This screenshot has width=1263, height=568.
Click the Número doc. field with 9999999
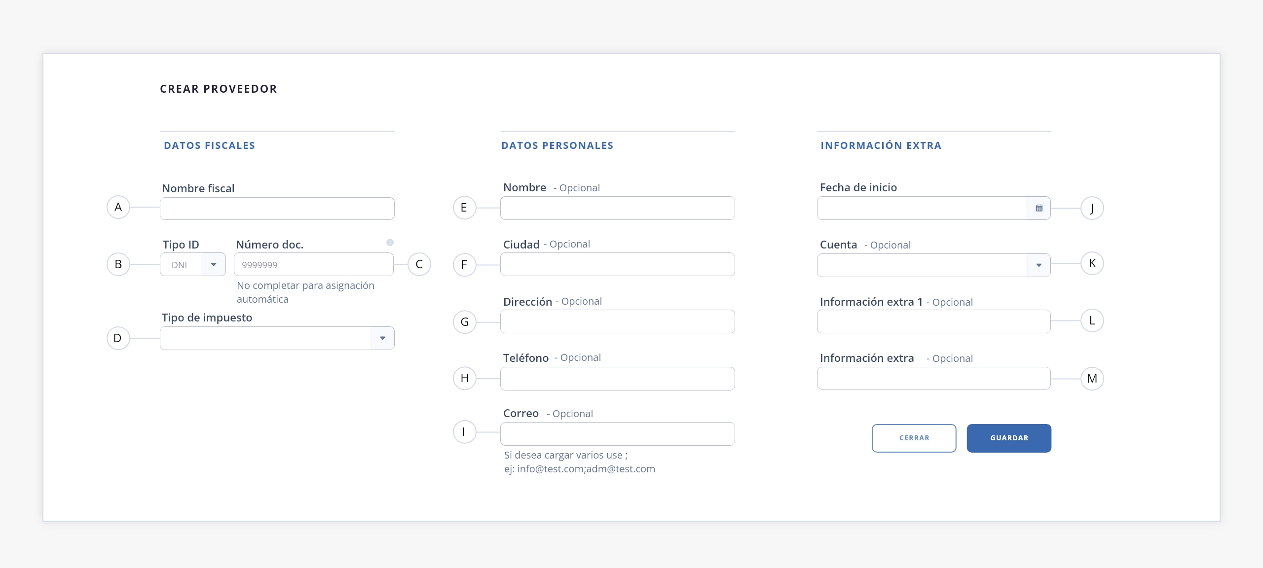click(x=314, y=264)
